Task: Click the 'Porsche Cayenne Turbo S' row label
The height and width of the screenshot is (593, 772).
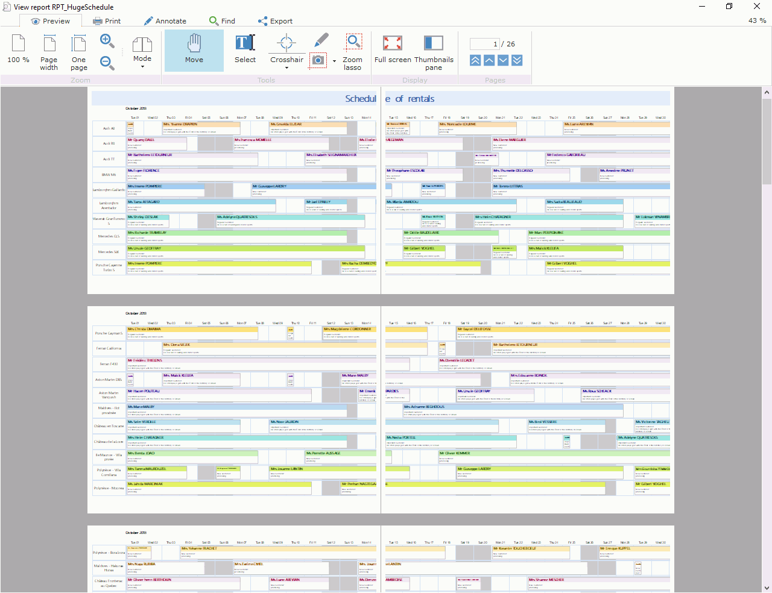Action: [109, 268]
